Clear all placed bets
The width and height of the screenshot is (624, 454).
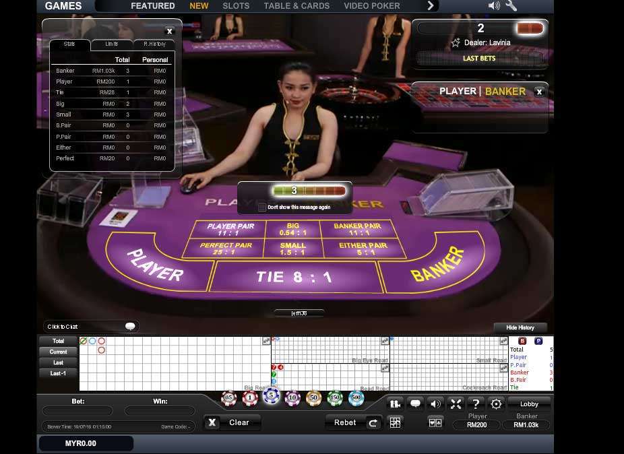coord(232,422)
